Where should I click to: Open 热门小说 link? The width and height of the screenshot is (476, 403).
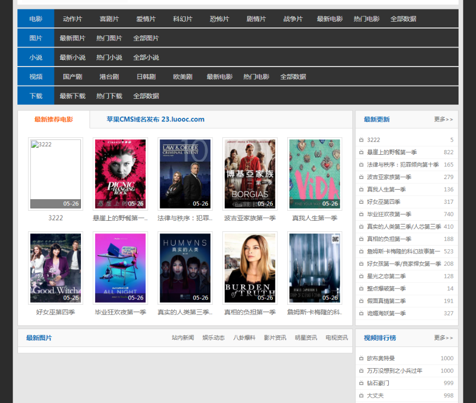coord(109,58)
